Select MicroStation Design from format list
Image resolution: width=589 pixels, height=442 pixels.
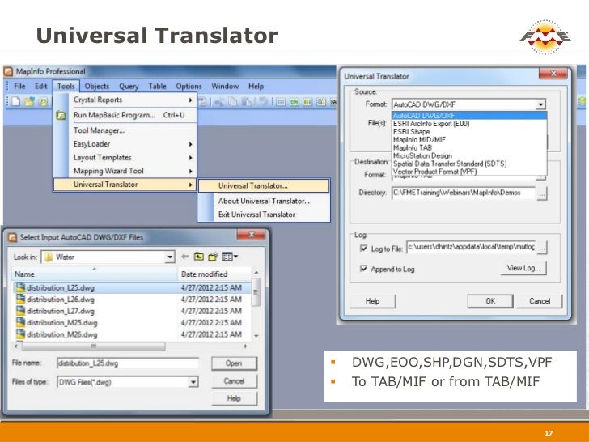(469, 155)
